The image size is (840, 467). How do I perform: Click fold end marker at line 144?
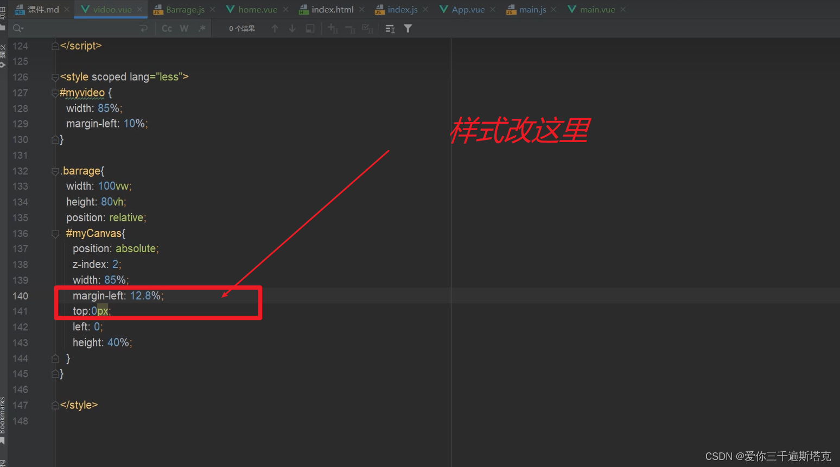coord(55,359)
